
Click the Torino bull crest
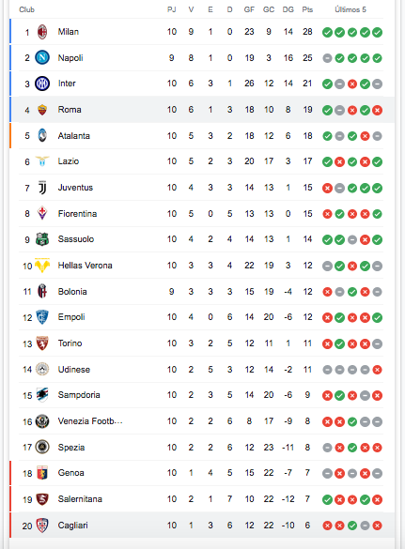[42, 343]
